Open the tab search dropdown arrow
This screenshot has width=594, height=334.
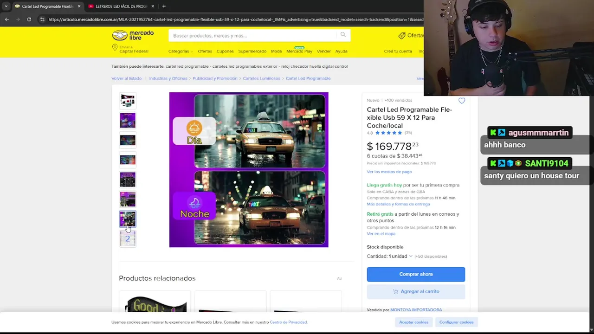tap(6, 6)
